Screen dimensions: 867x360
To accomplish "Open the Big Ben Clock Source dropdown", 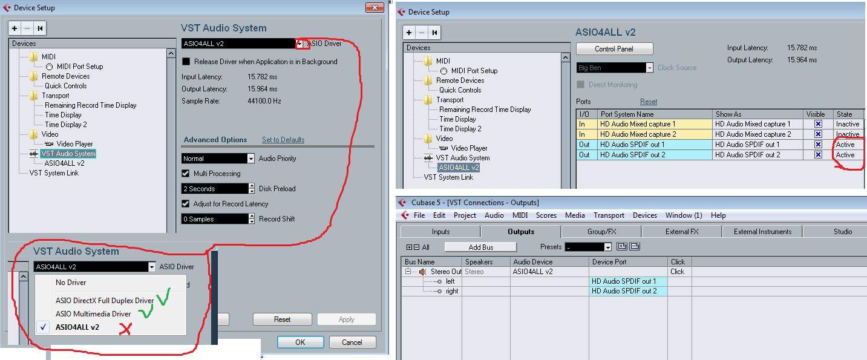I will tap(650, 68).
